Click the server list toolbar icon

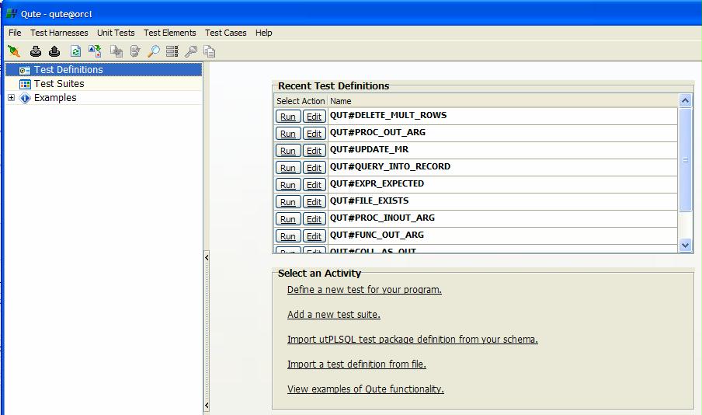click(x=172, y=51)
